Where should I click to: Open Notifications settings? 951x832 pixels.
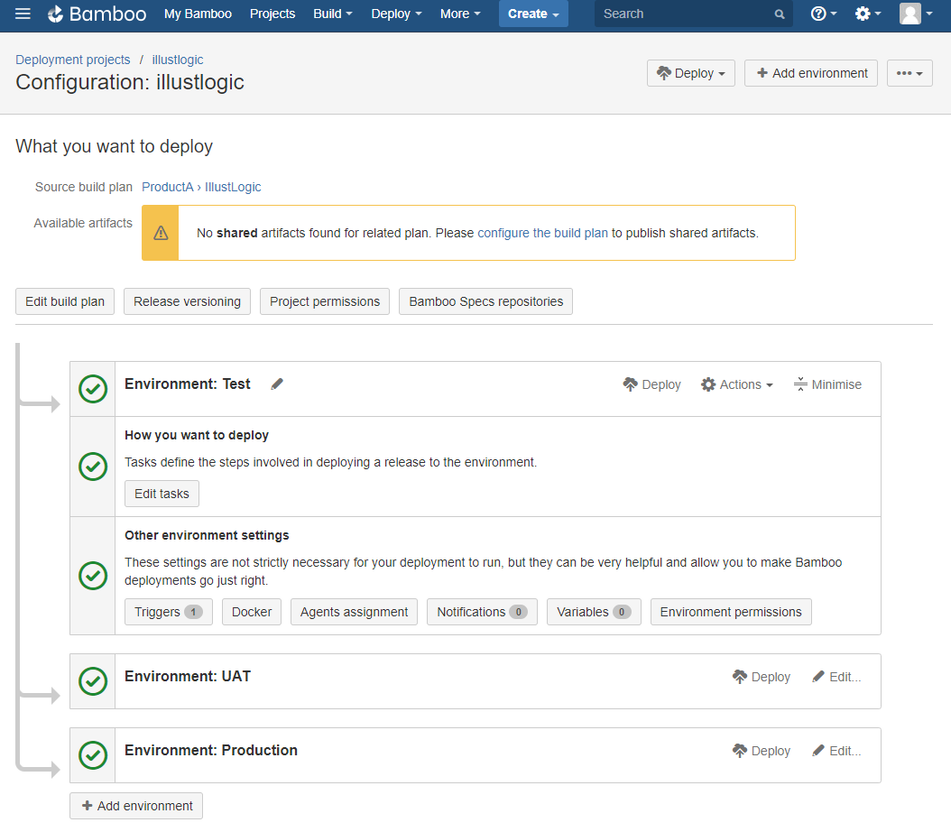482,612
